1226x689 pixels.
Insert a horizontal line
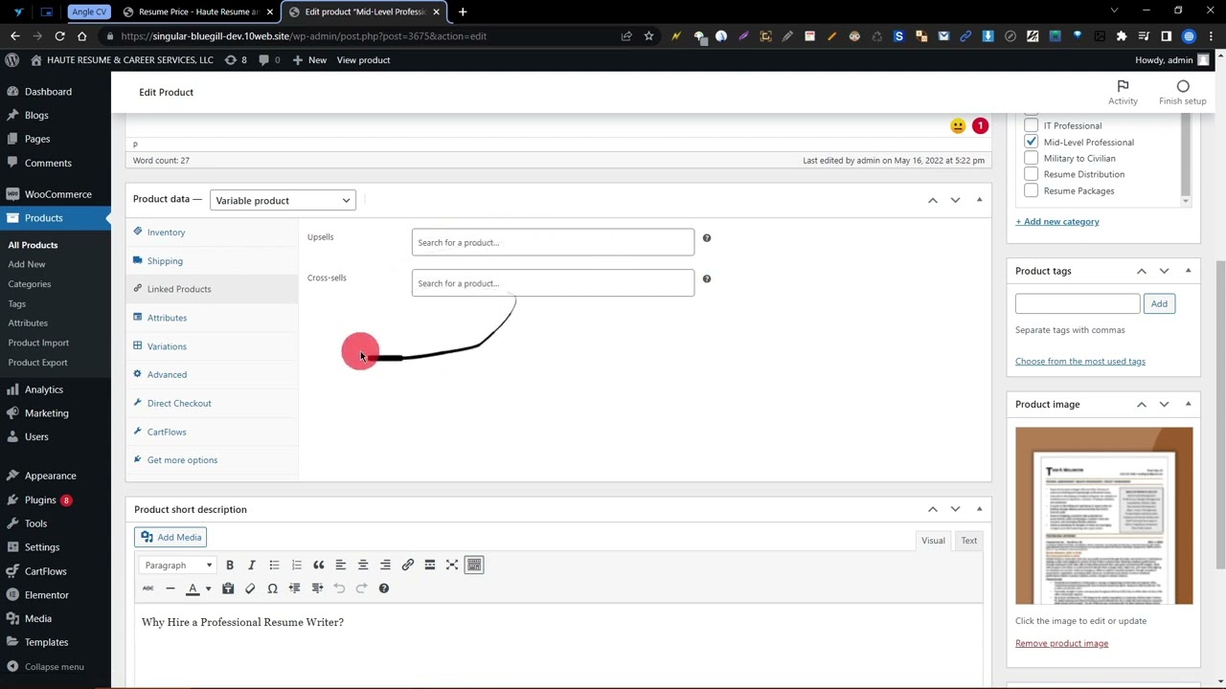pos(170,589)
